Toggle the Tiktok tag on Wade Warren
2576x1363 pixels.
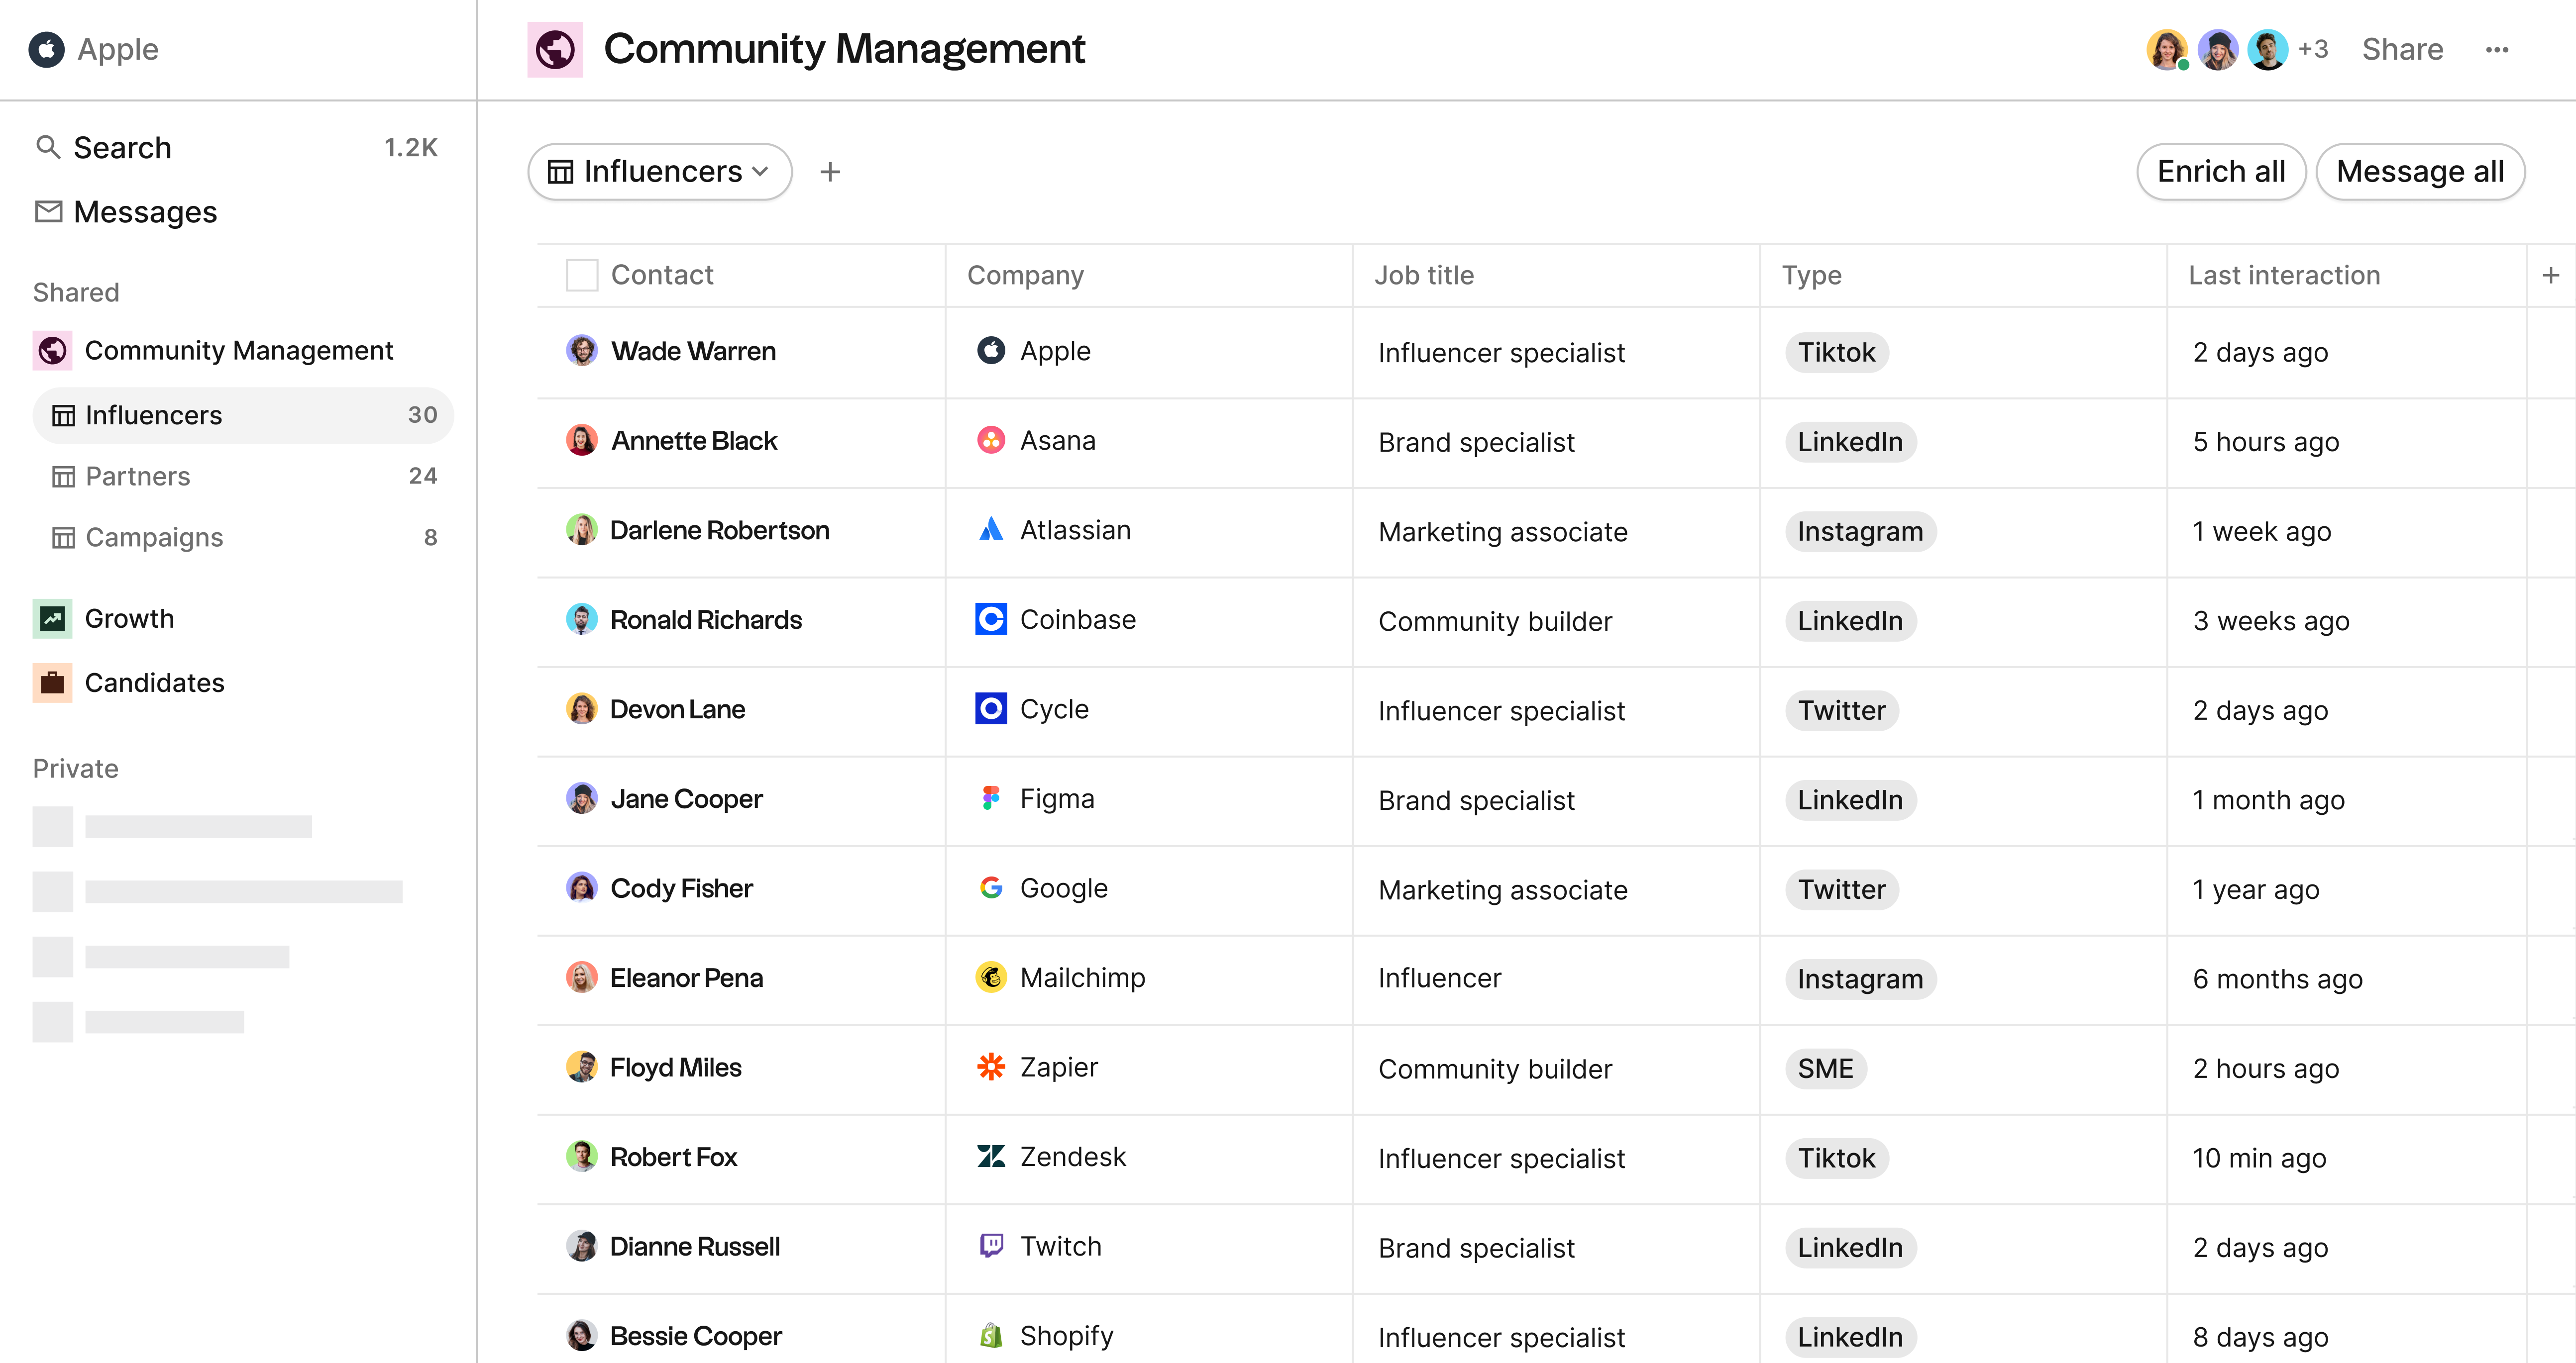(x=1836, y=352)
